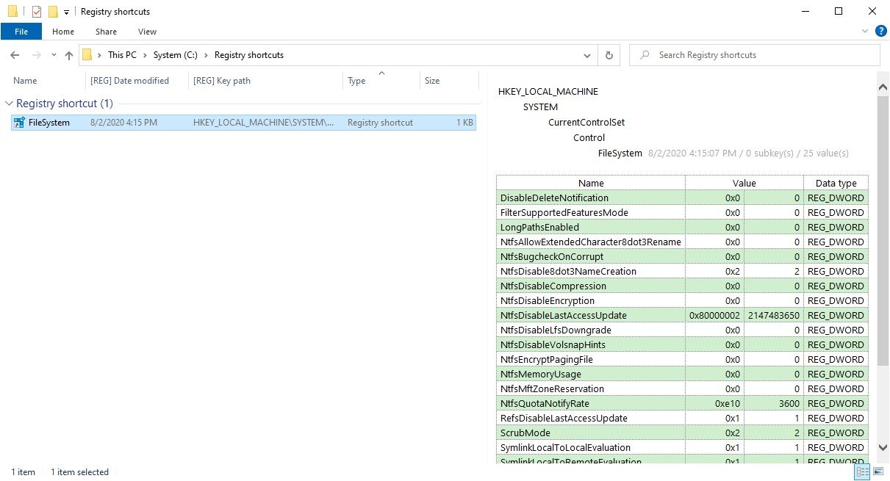The width and height of the screenshot is (890, 481).
Task: Create a new folder via Quick Access Toolbar
Action: coord(52,11)
